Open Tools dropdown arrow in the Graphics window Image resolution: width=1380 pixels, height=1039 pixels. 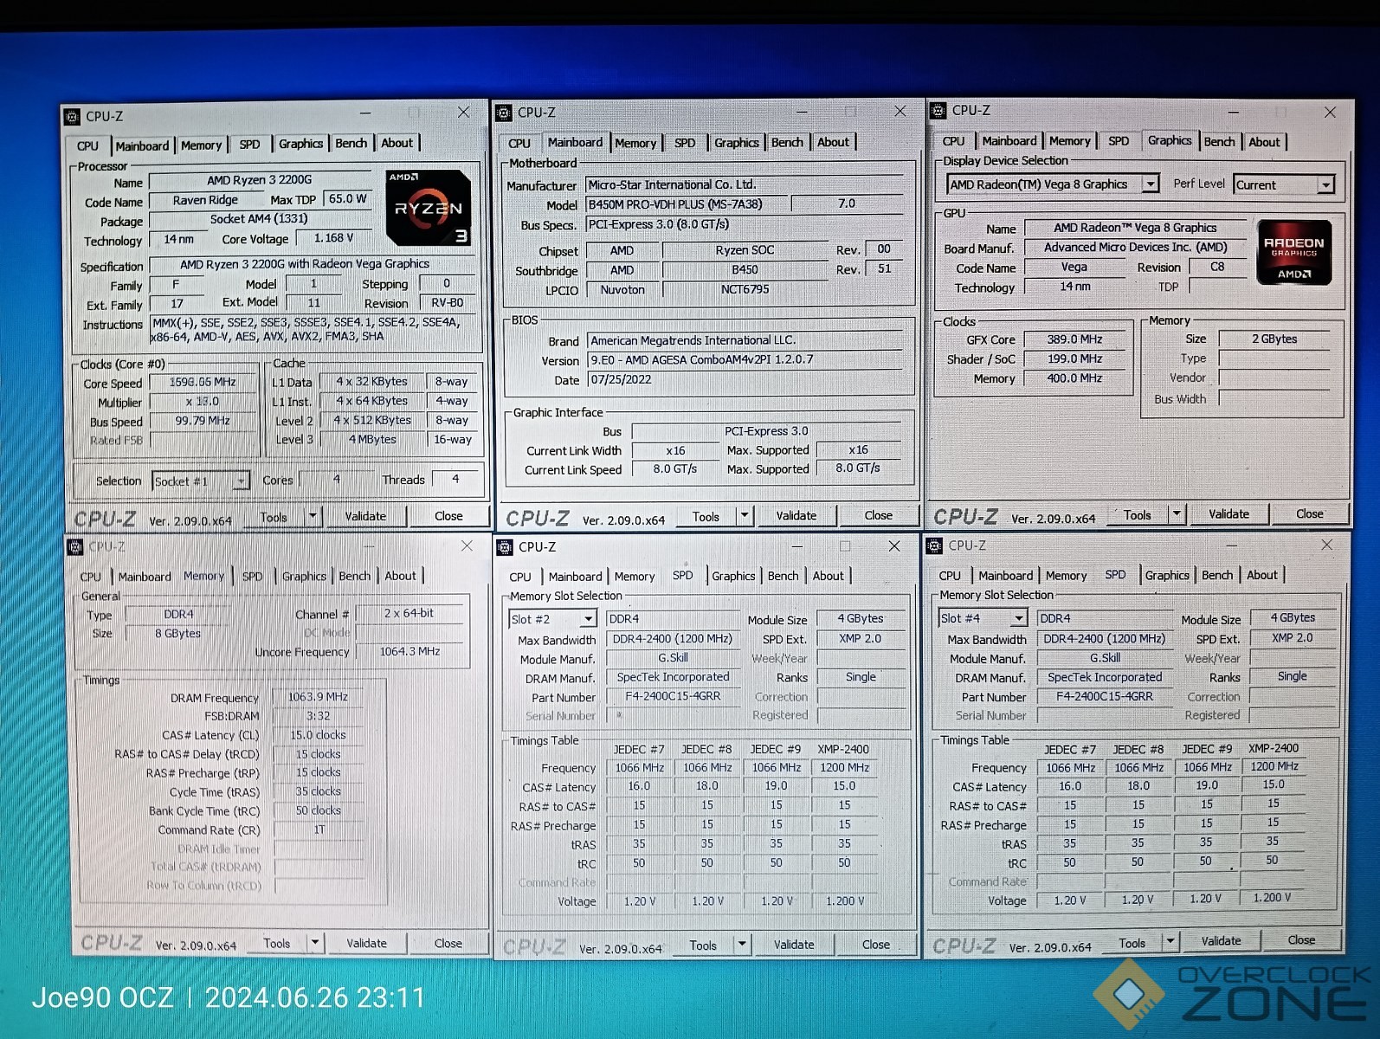point(1176,514)
